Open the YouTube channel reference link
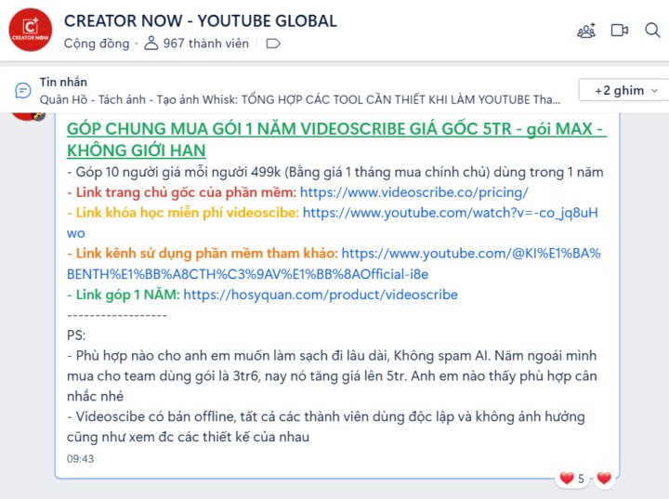Image resolution: width=669 pixels, height=499 pixels. point(334,264)
